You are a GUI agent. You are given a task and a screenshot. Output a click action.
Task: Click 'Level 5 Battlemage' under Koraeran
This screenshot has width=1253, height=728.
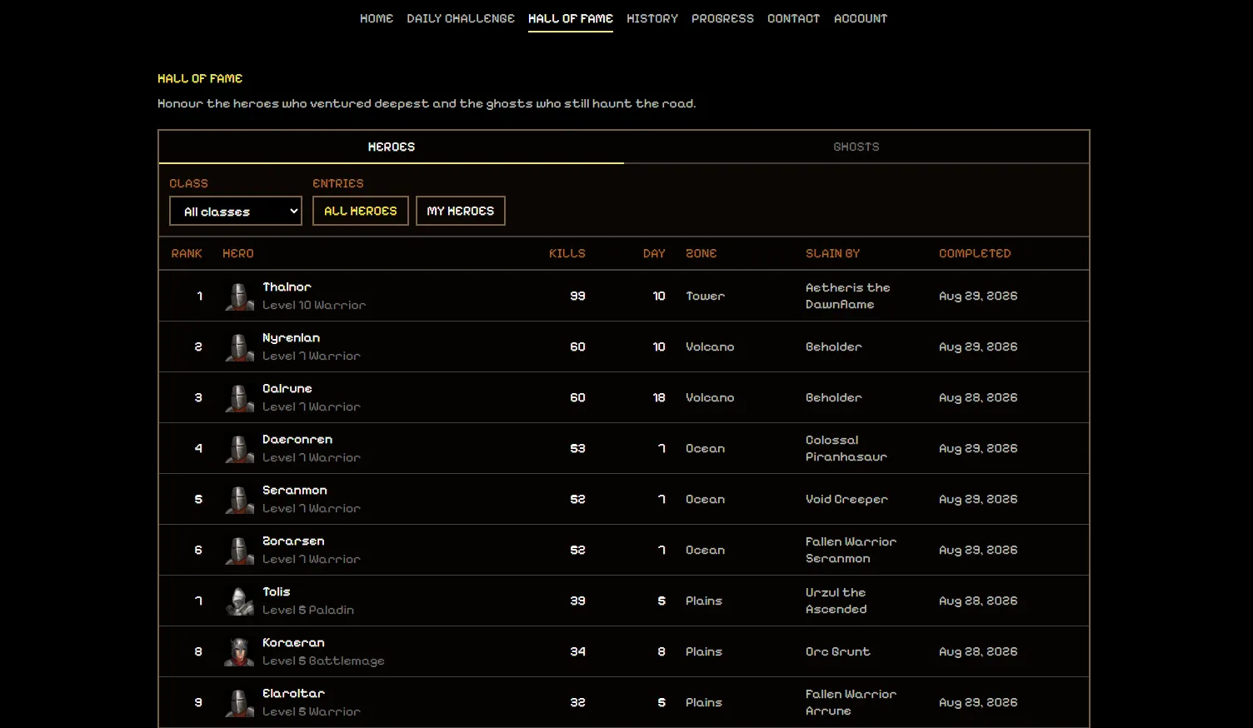click(323, 661)
